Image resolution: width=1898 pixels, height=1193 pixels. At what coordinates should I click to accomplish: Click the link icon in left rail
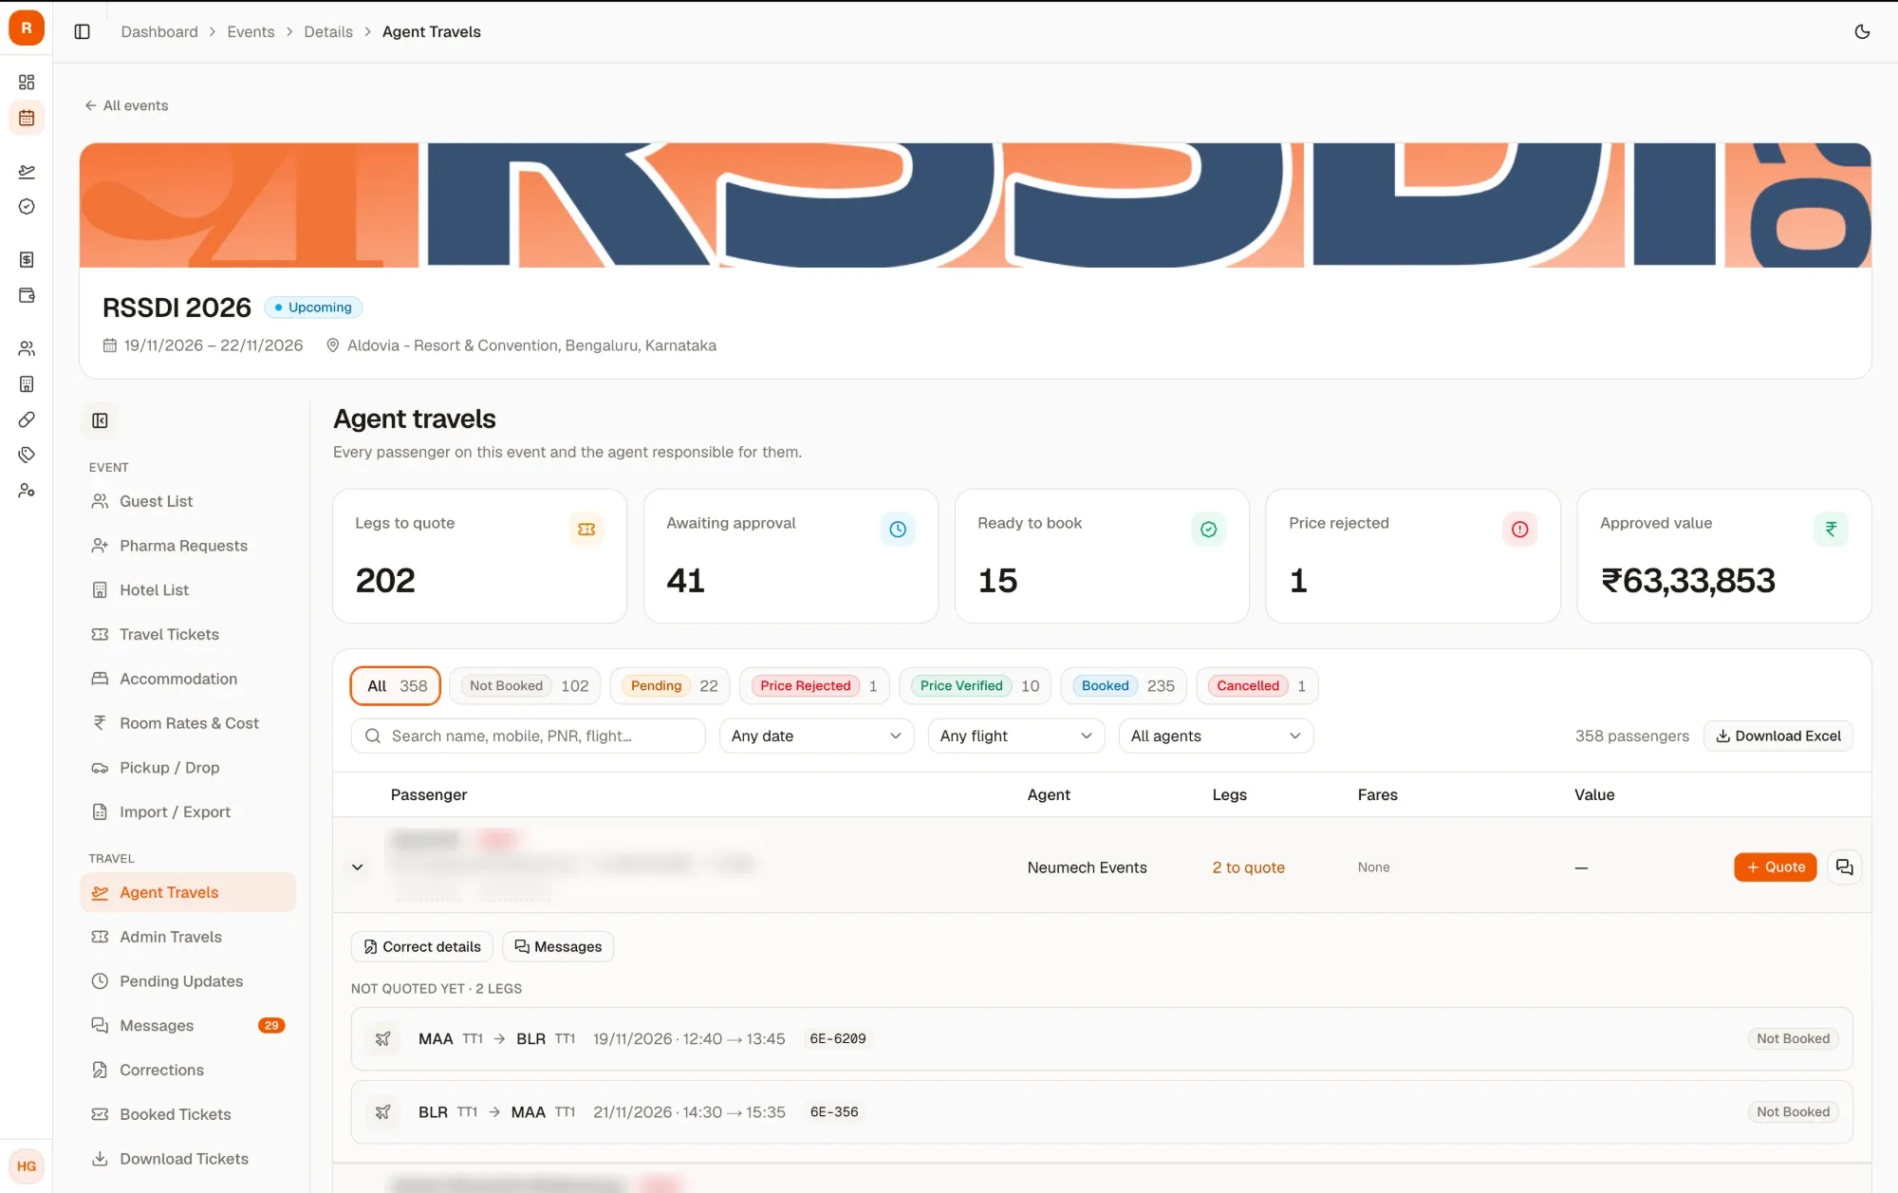pyautogui.click(x=27, y=419)
